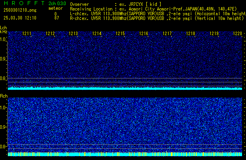Click the 0.8 kHz label on Lch axis

pyautogui.click(x=3, y=78)
